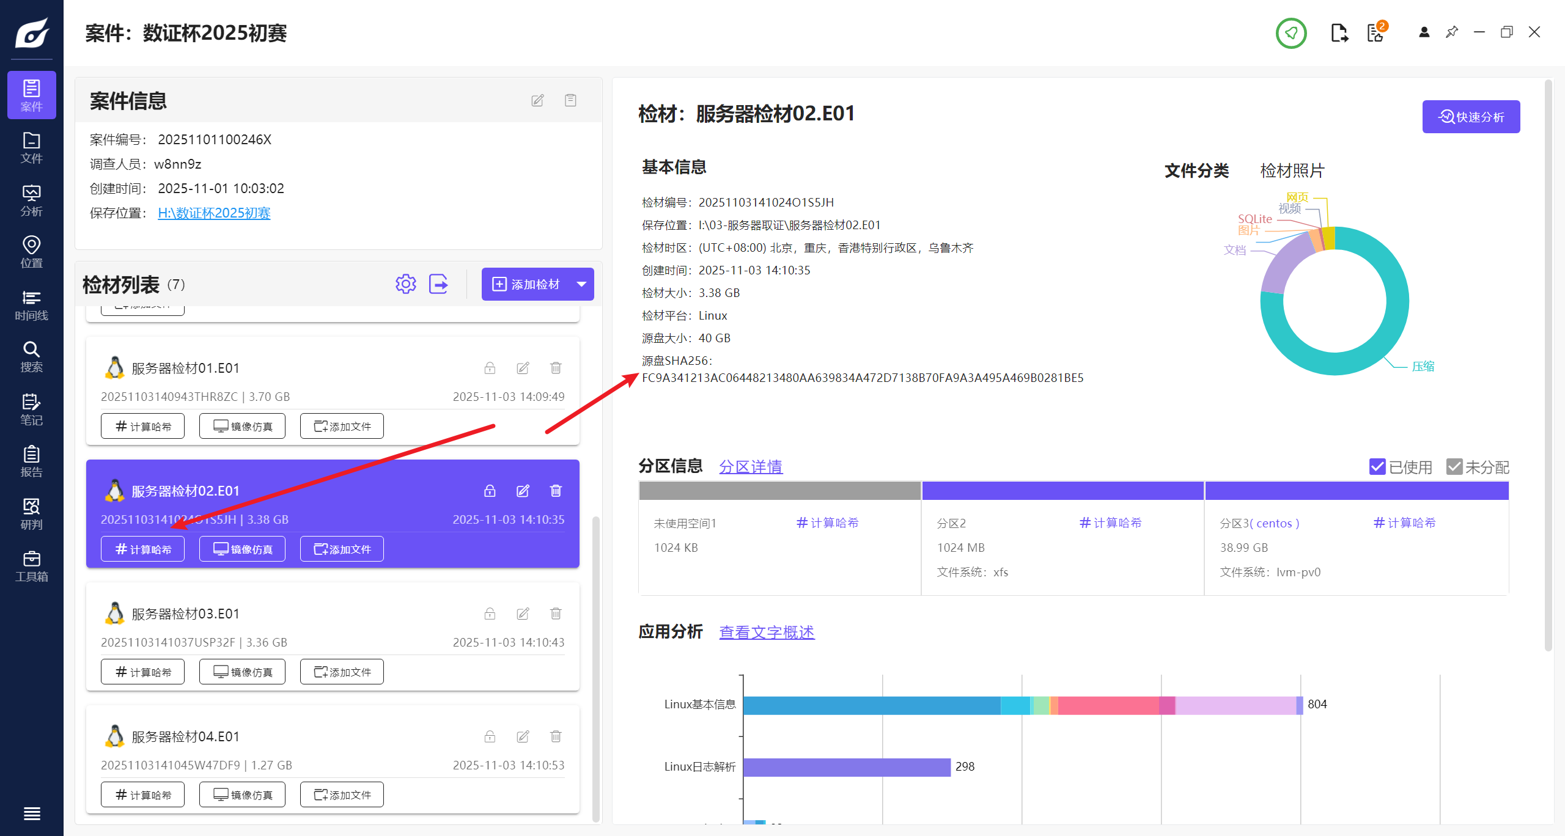
Task: Expand the 添加检材 dropdown arrow
Action: pos(581,284)
